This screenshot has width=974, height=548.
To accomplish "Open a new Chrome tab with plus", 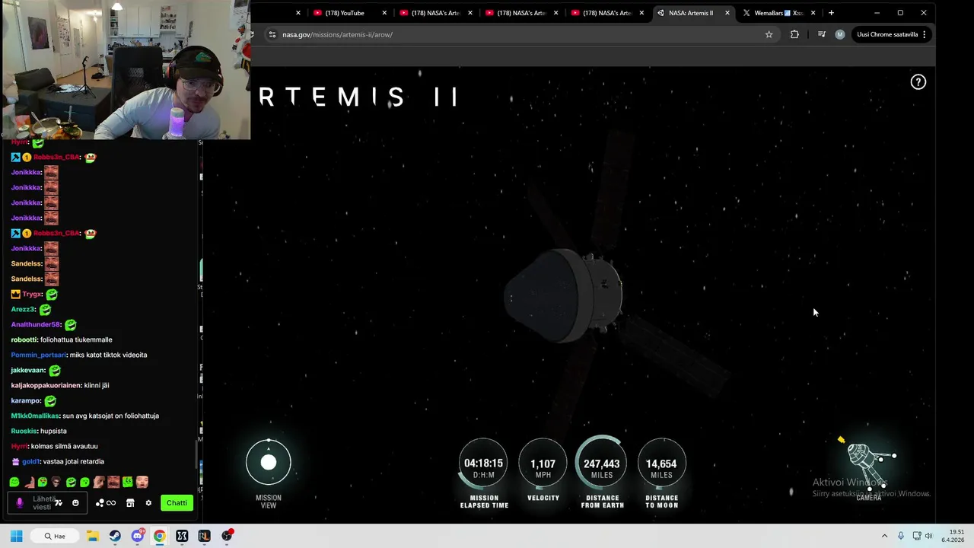I will [831, 13].
